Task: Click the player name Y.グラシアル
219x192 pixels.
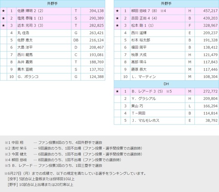Action: 144,99
